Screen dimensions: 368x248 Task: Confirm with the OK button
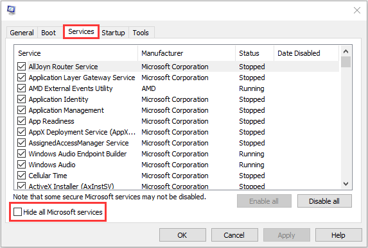[x=182, y=235]
